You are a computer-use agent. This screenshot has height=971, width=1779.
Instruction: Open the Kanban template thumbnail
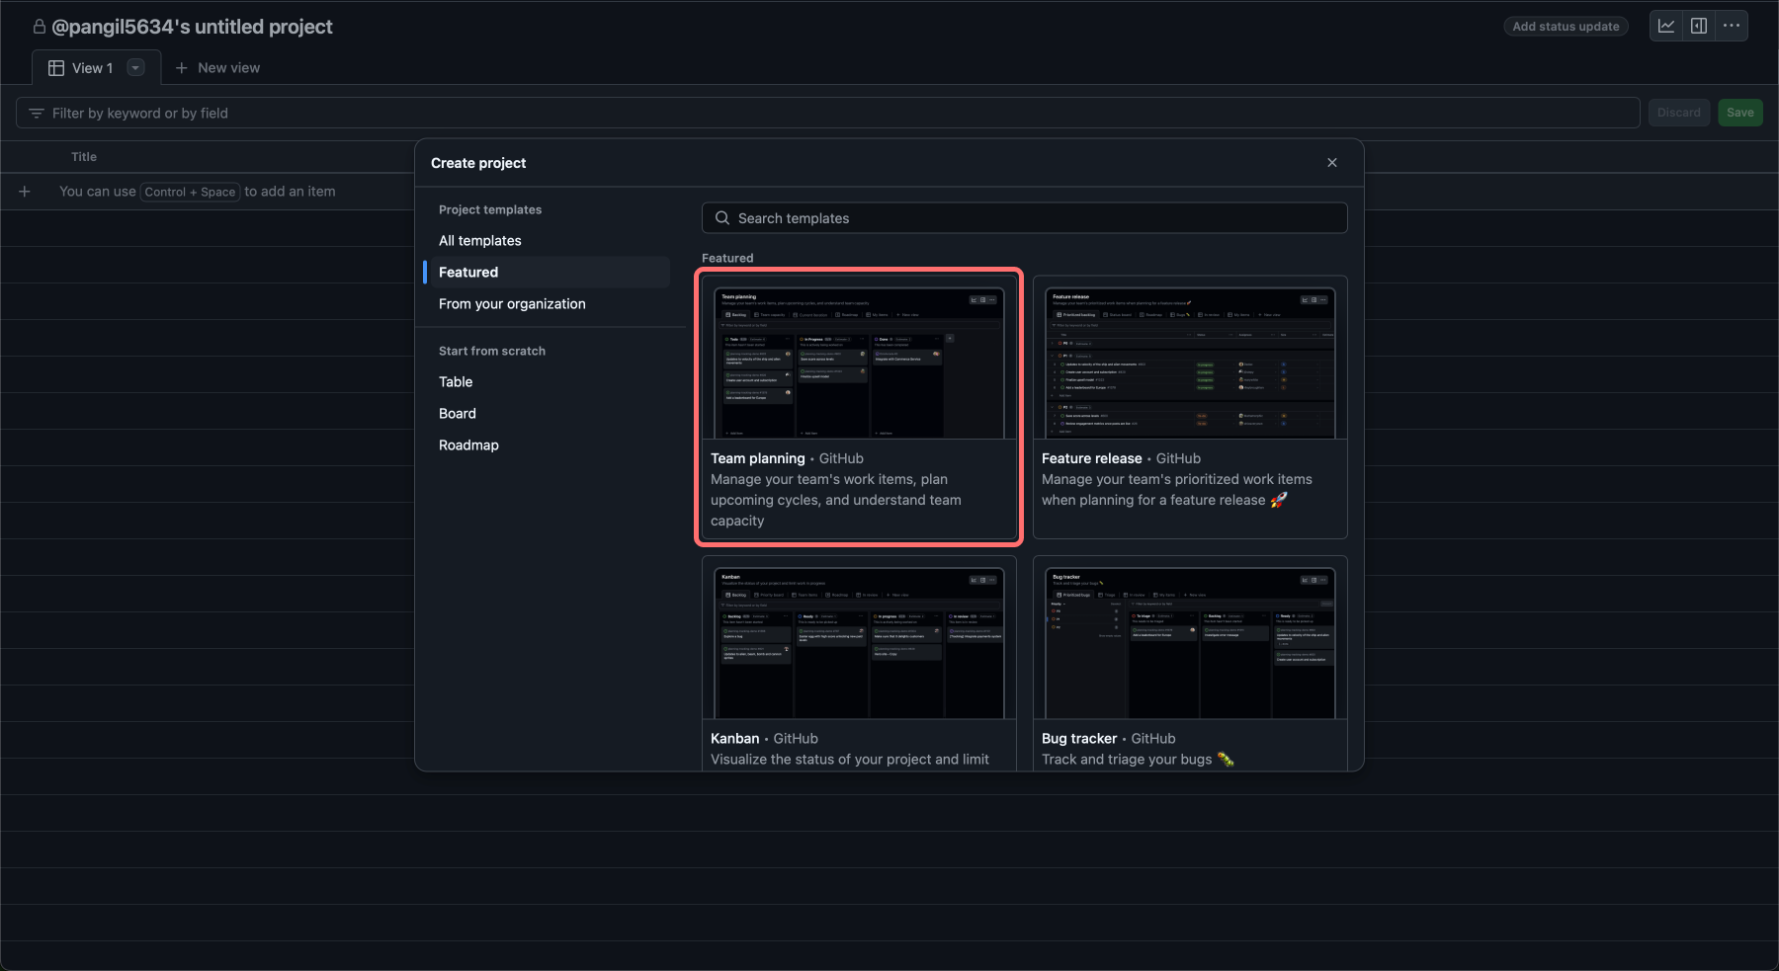pyautogui.click(x=859, y=643)
